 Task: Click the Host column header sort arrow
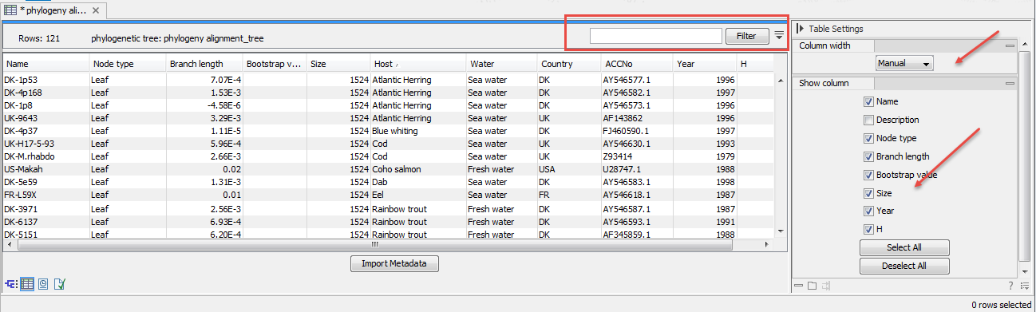(397, 64)
